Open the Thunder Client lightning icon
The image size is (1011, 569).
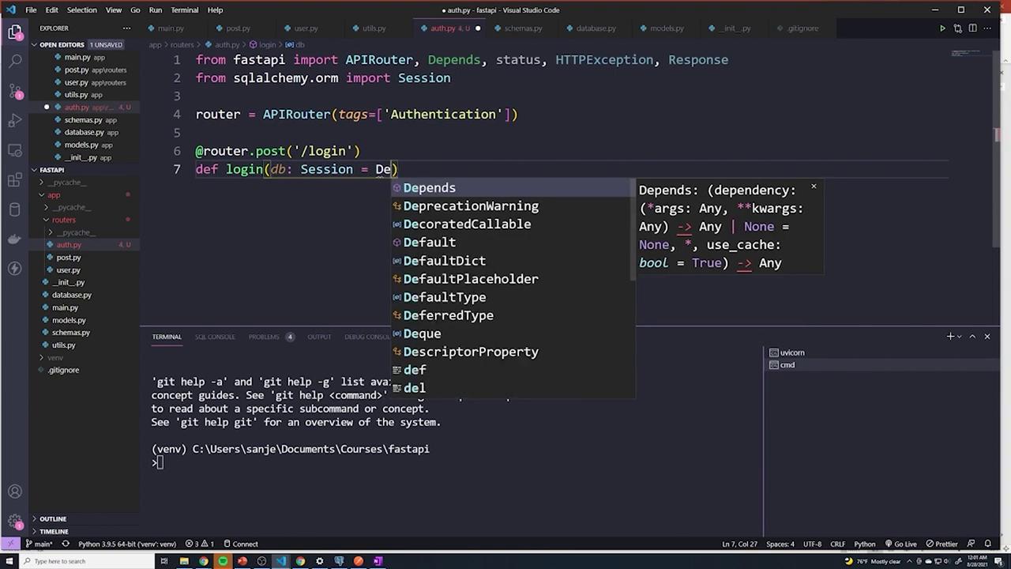click(x=15, y=269)
